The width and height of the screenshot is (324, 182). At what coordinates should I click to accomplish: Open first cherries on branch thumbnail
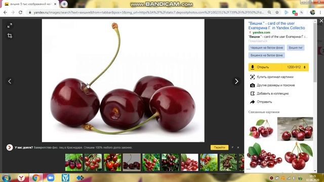(73, 162)
